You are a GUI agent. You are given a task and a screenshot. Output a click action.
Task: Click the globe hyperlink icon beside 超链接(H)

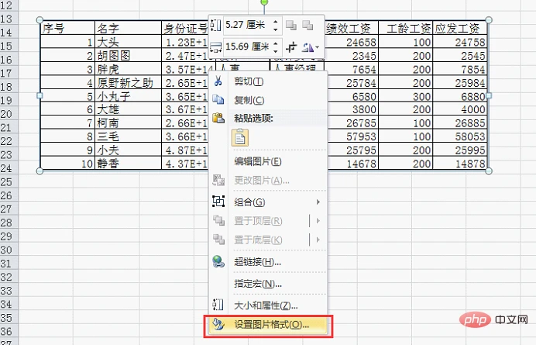(x=218, y=262)
